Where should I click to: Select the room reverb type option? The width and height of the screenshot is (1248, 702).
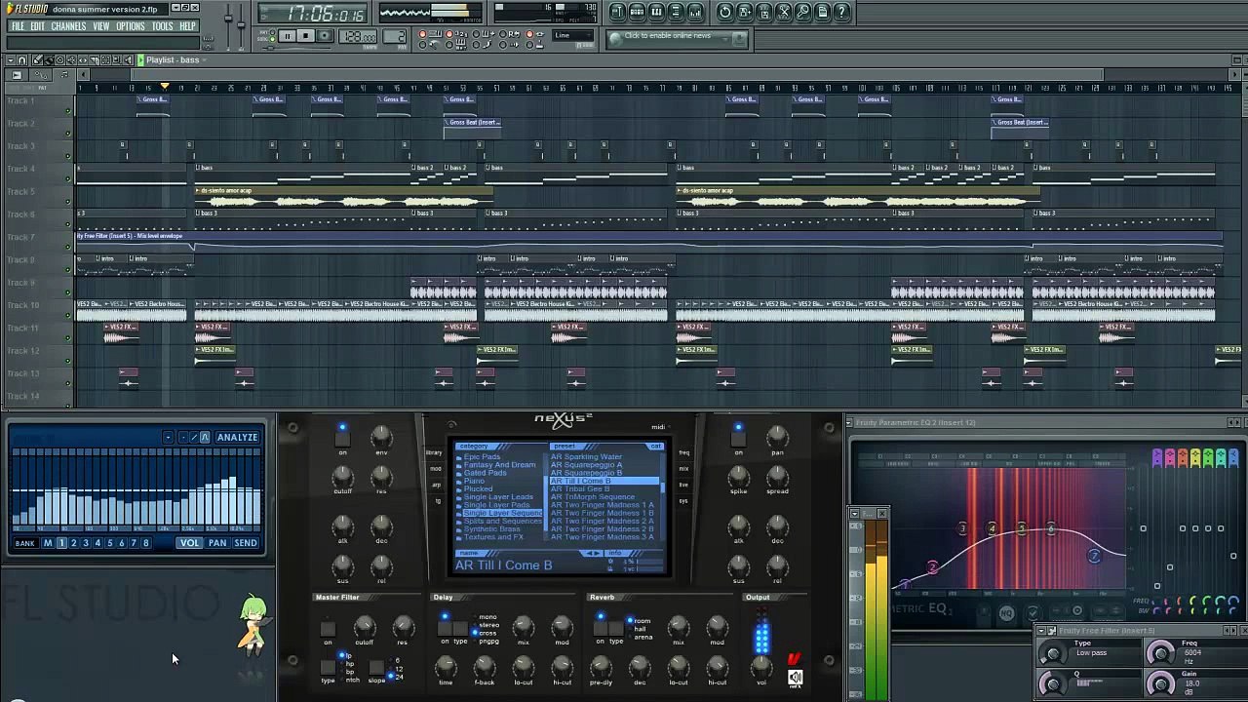(x=641, y=620)
